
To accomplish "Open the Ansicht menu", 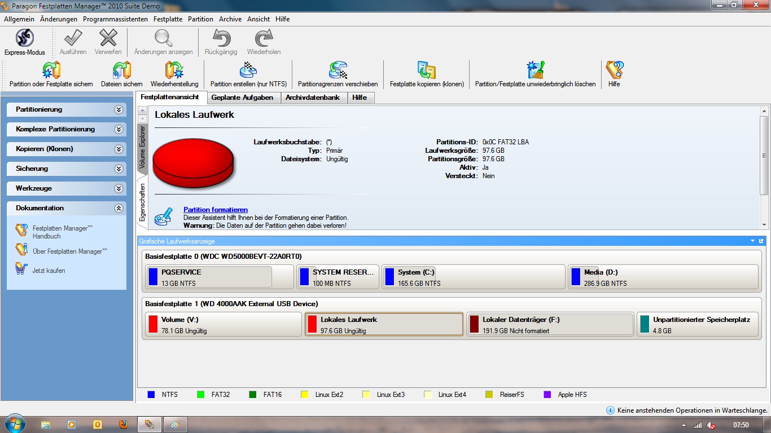I will [259, 19].
